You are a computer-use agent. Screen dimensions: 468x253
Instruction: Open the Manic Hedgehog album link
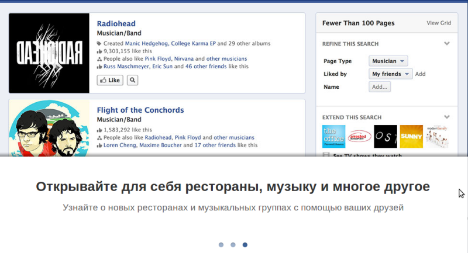pos(146,43)
